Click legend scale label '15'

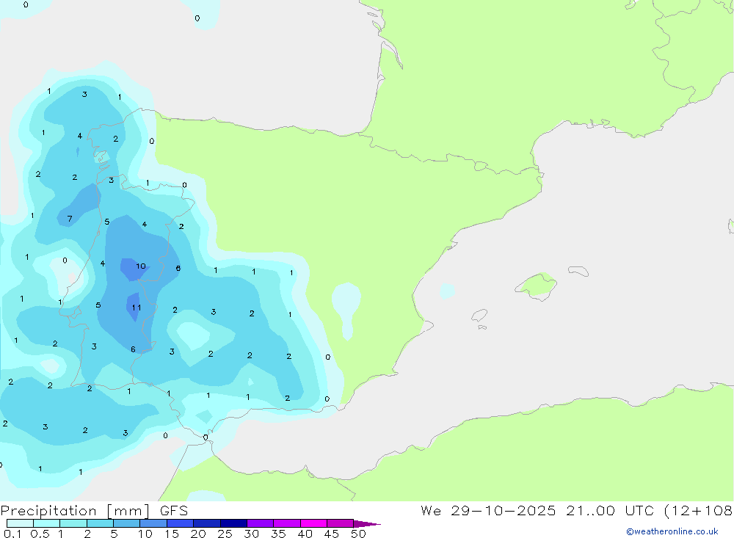click(172, 534)
